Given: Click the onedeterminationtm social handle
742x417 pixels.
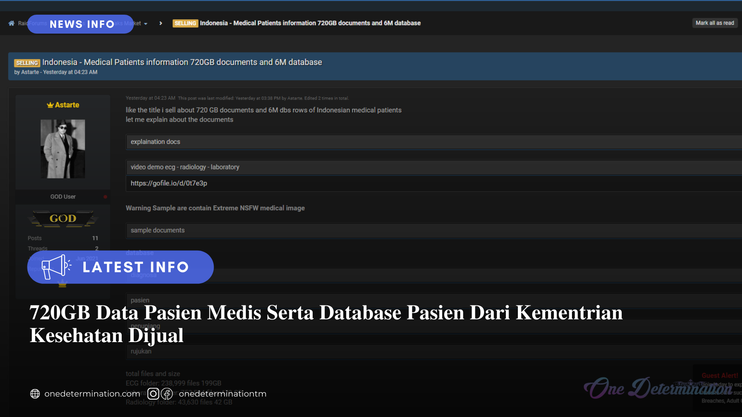Looking at the screenshot, I should click(x=223, y=394).
